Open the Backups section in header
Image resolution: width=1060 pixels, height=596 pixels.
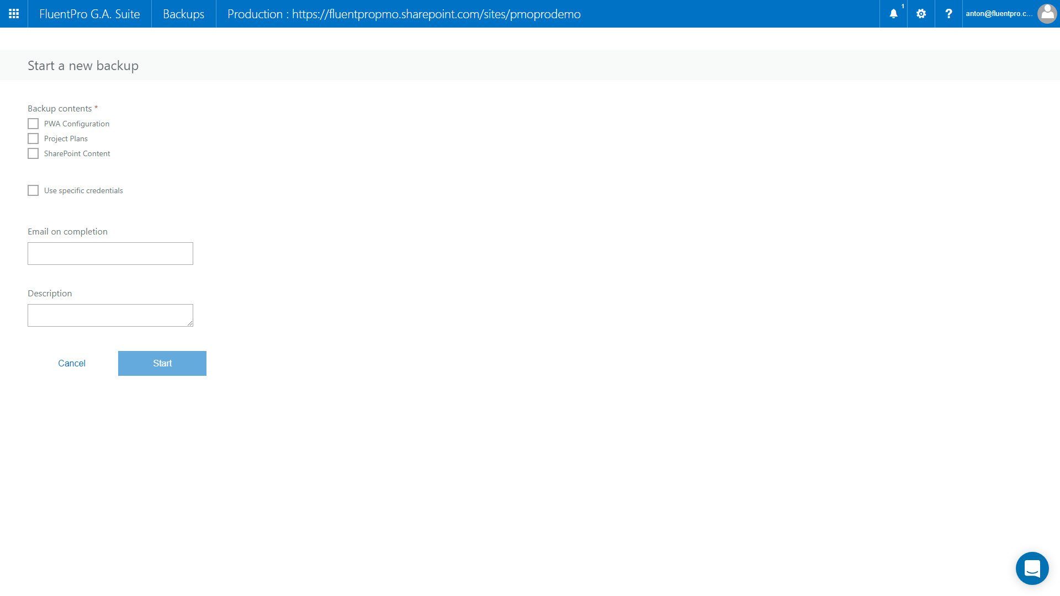click(x=183, y=14)
